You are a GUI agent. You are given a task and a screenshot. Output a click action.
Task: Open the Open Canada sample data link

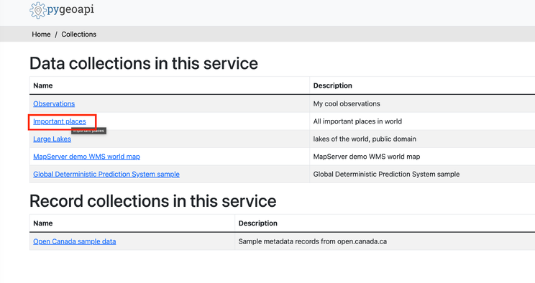click(74, 241)
